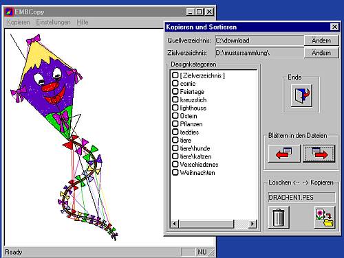Go to next file with right arrow
The image size is (344, 258).
click(319, 154)
